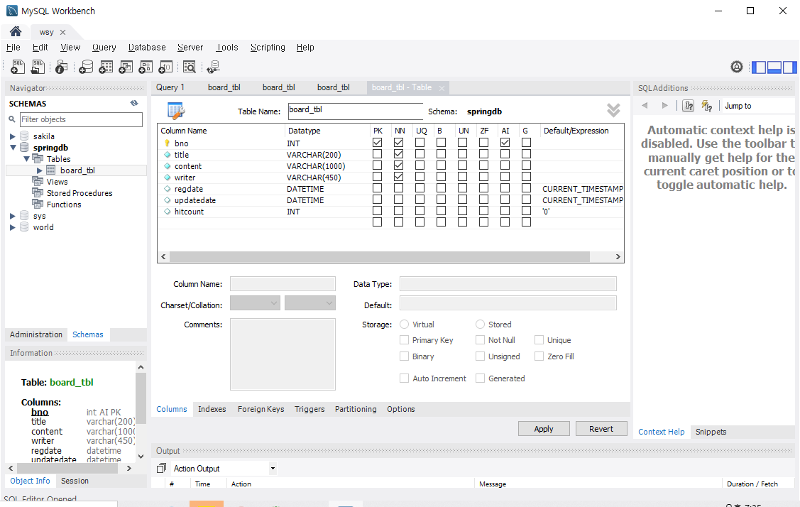This screenshot has height=507, width=800.
Task: Go forward in SQL Additions help
Action: point(664,106)
